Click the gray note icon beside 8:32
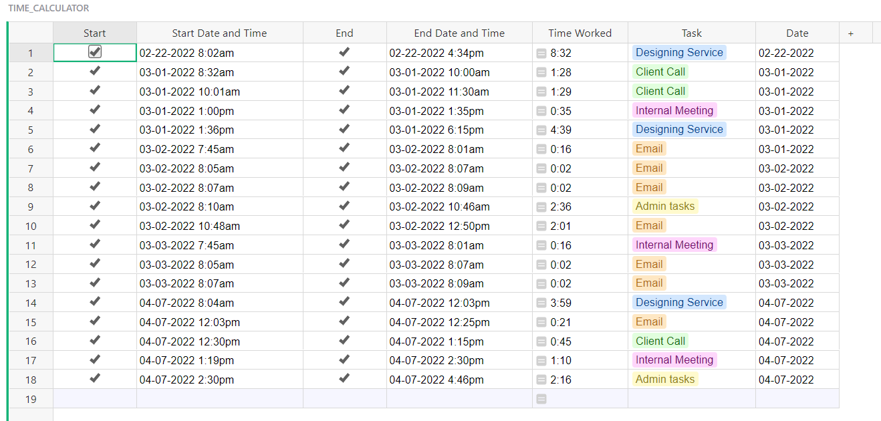 point(540,53)
